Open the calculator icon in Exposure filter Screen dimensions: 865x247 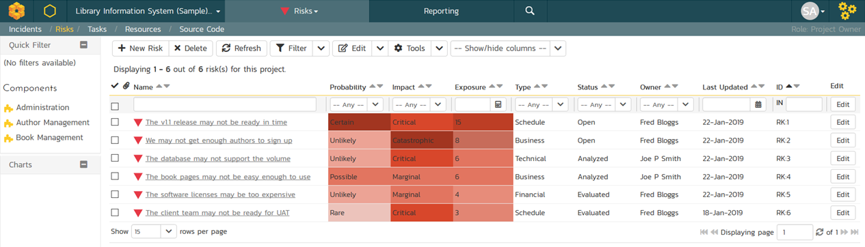click(x=498, y=105)
